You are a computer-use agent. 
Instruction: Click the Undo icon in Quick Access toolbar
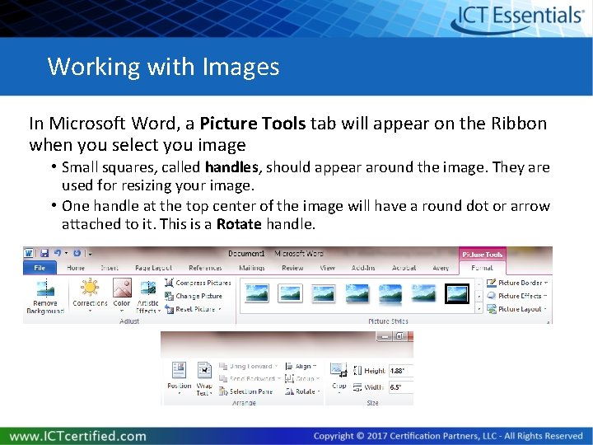point(58,253)
